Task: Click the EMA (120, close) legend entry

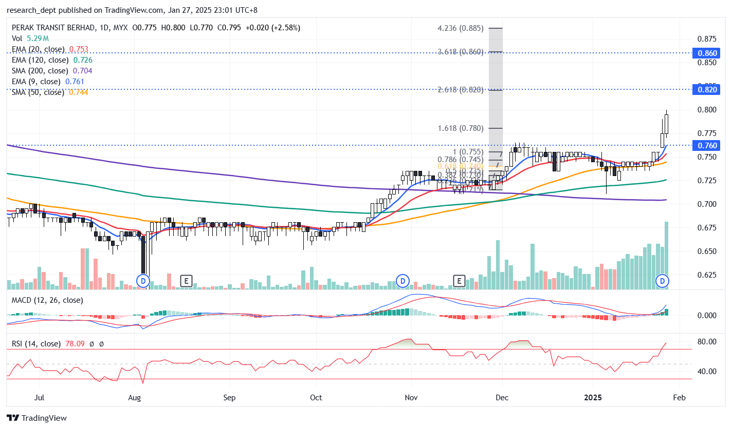Action: 40,60
